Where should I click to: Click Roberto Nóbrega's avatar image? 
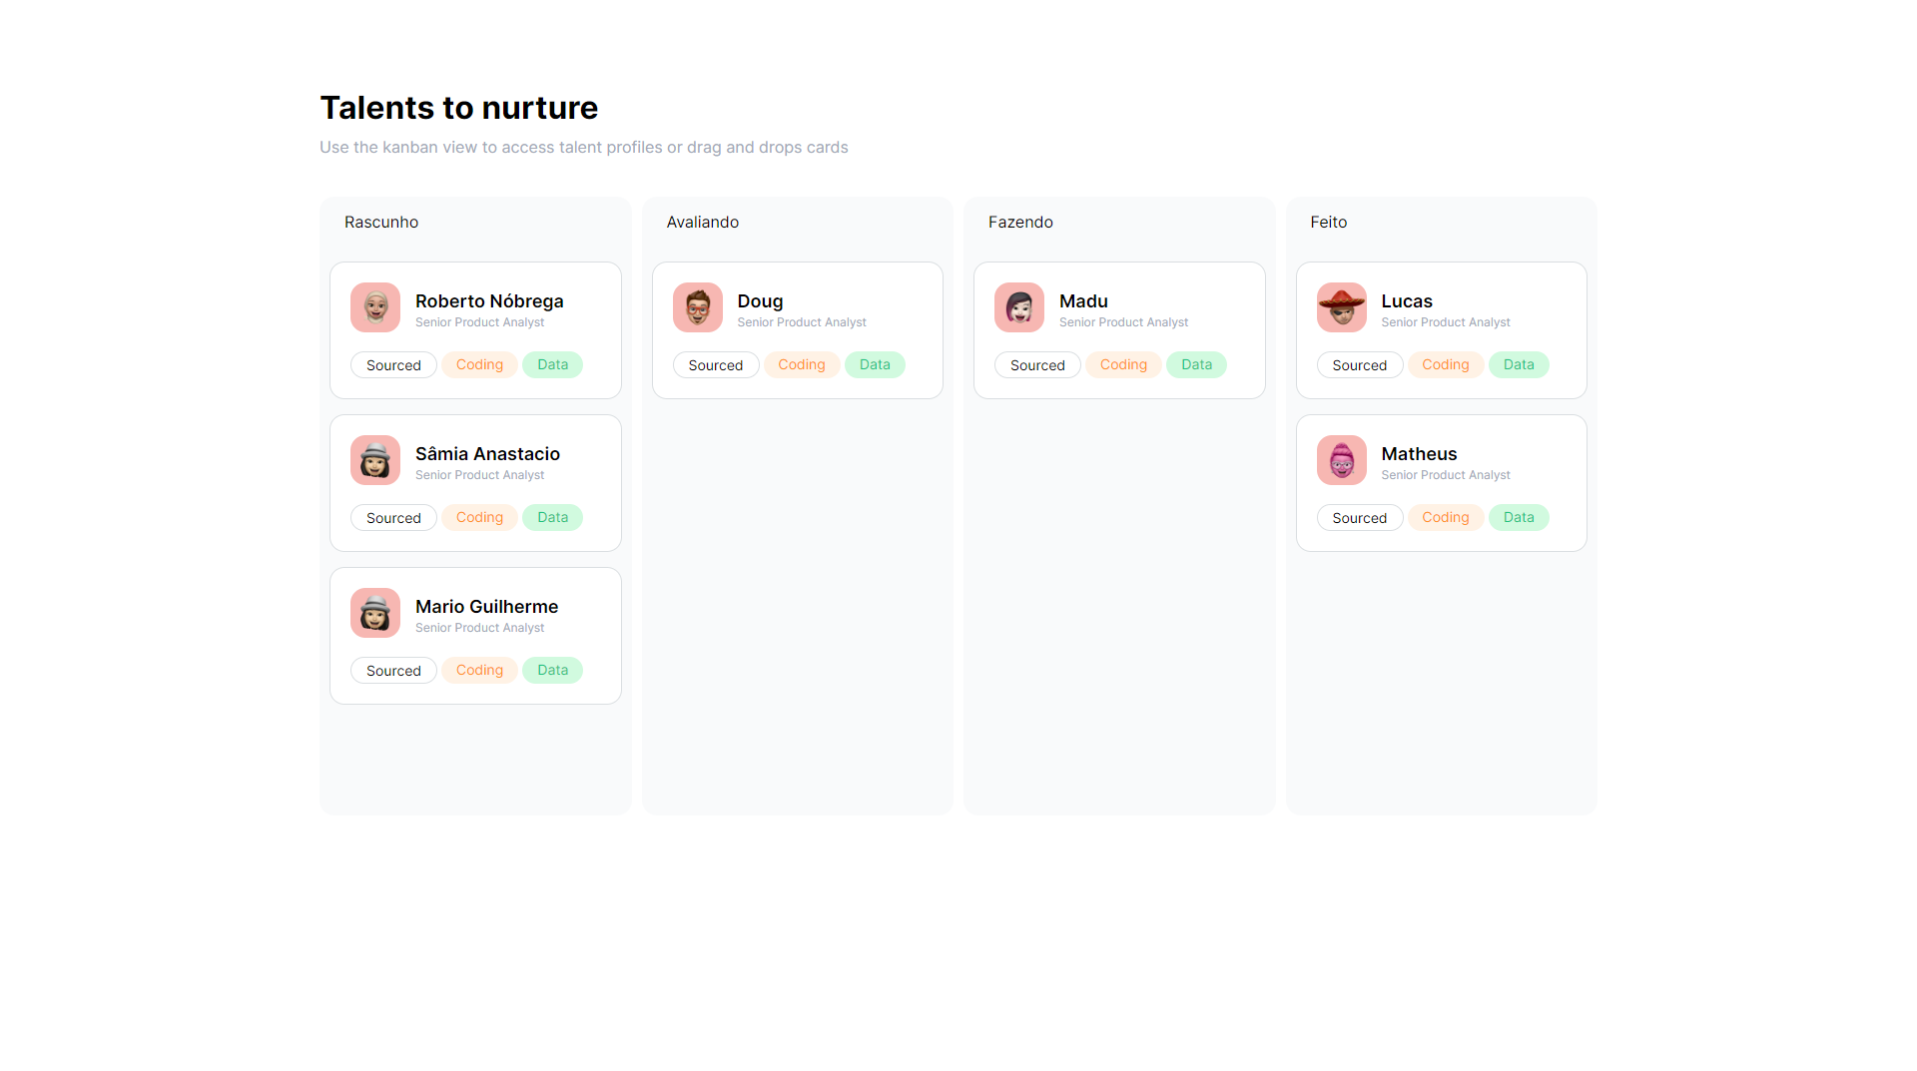click(374, 307)
